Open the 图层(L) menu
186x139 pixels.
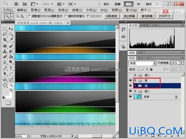click(x=49, y=10)
